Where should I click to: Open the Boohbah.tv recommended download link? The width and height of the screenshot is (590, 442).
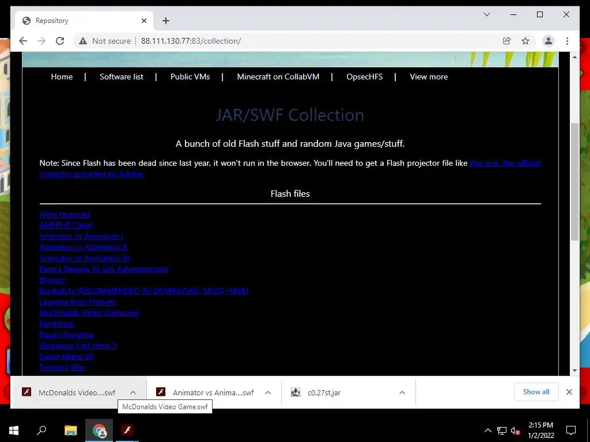[143, 291]
